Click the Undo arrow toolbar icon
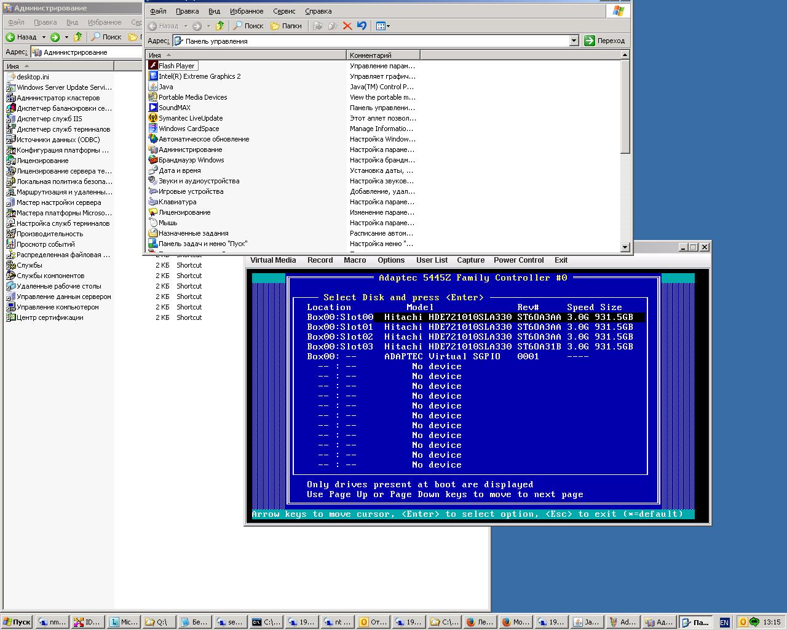The image size is (787, 630). coord(362,26)
